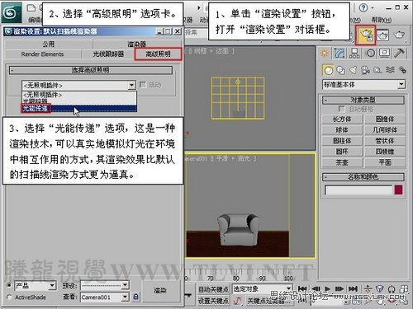Step to the next frame

[x=339, y=288]
